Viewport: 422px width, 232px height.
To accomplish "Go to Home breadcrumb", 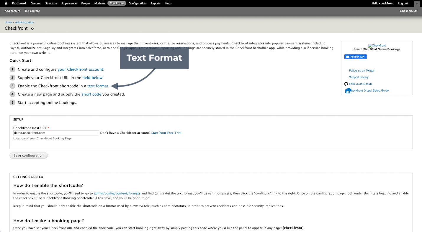I will [8, 22].
